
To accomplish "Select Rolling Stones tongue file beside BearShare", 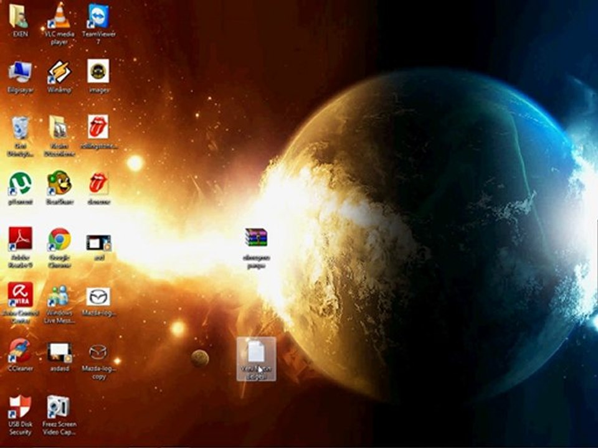I will point(98,183).
